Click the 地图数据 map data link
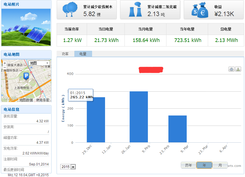The height and width of the screenshot is (177, 245). coord(26,100)
